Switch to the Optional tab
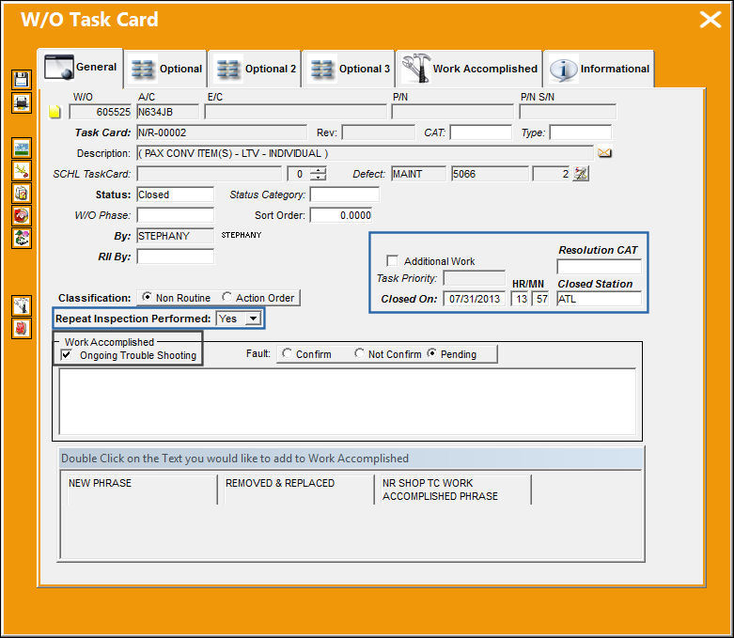Viewport: 734px width, 638px height. (165, 69)
